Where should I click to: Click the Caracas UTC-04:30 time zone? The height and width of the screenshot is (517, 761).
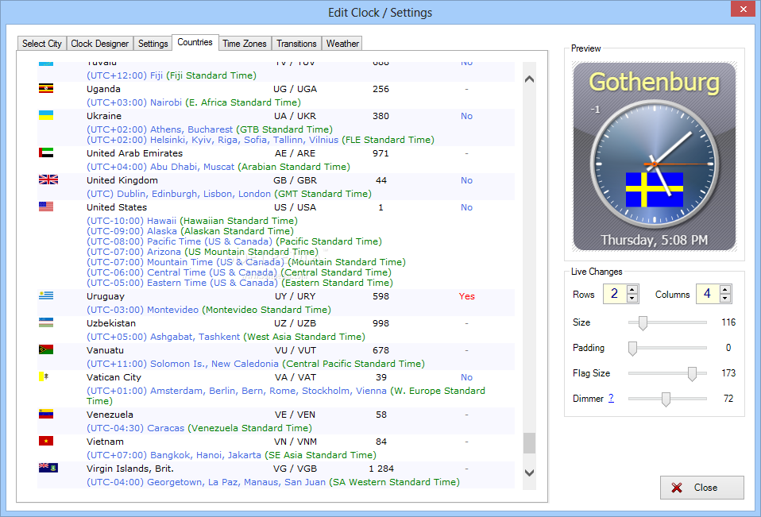199,428
